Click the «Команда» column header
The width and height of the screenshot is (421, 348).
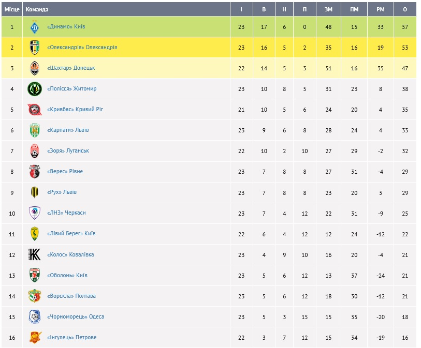tap(37, 9)
